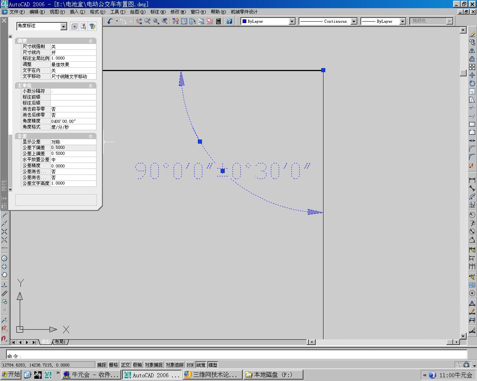Toggle the PICKADD icon in properties palette
This screenshot has width=477, height=381.
[75, 26]
